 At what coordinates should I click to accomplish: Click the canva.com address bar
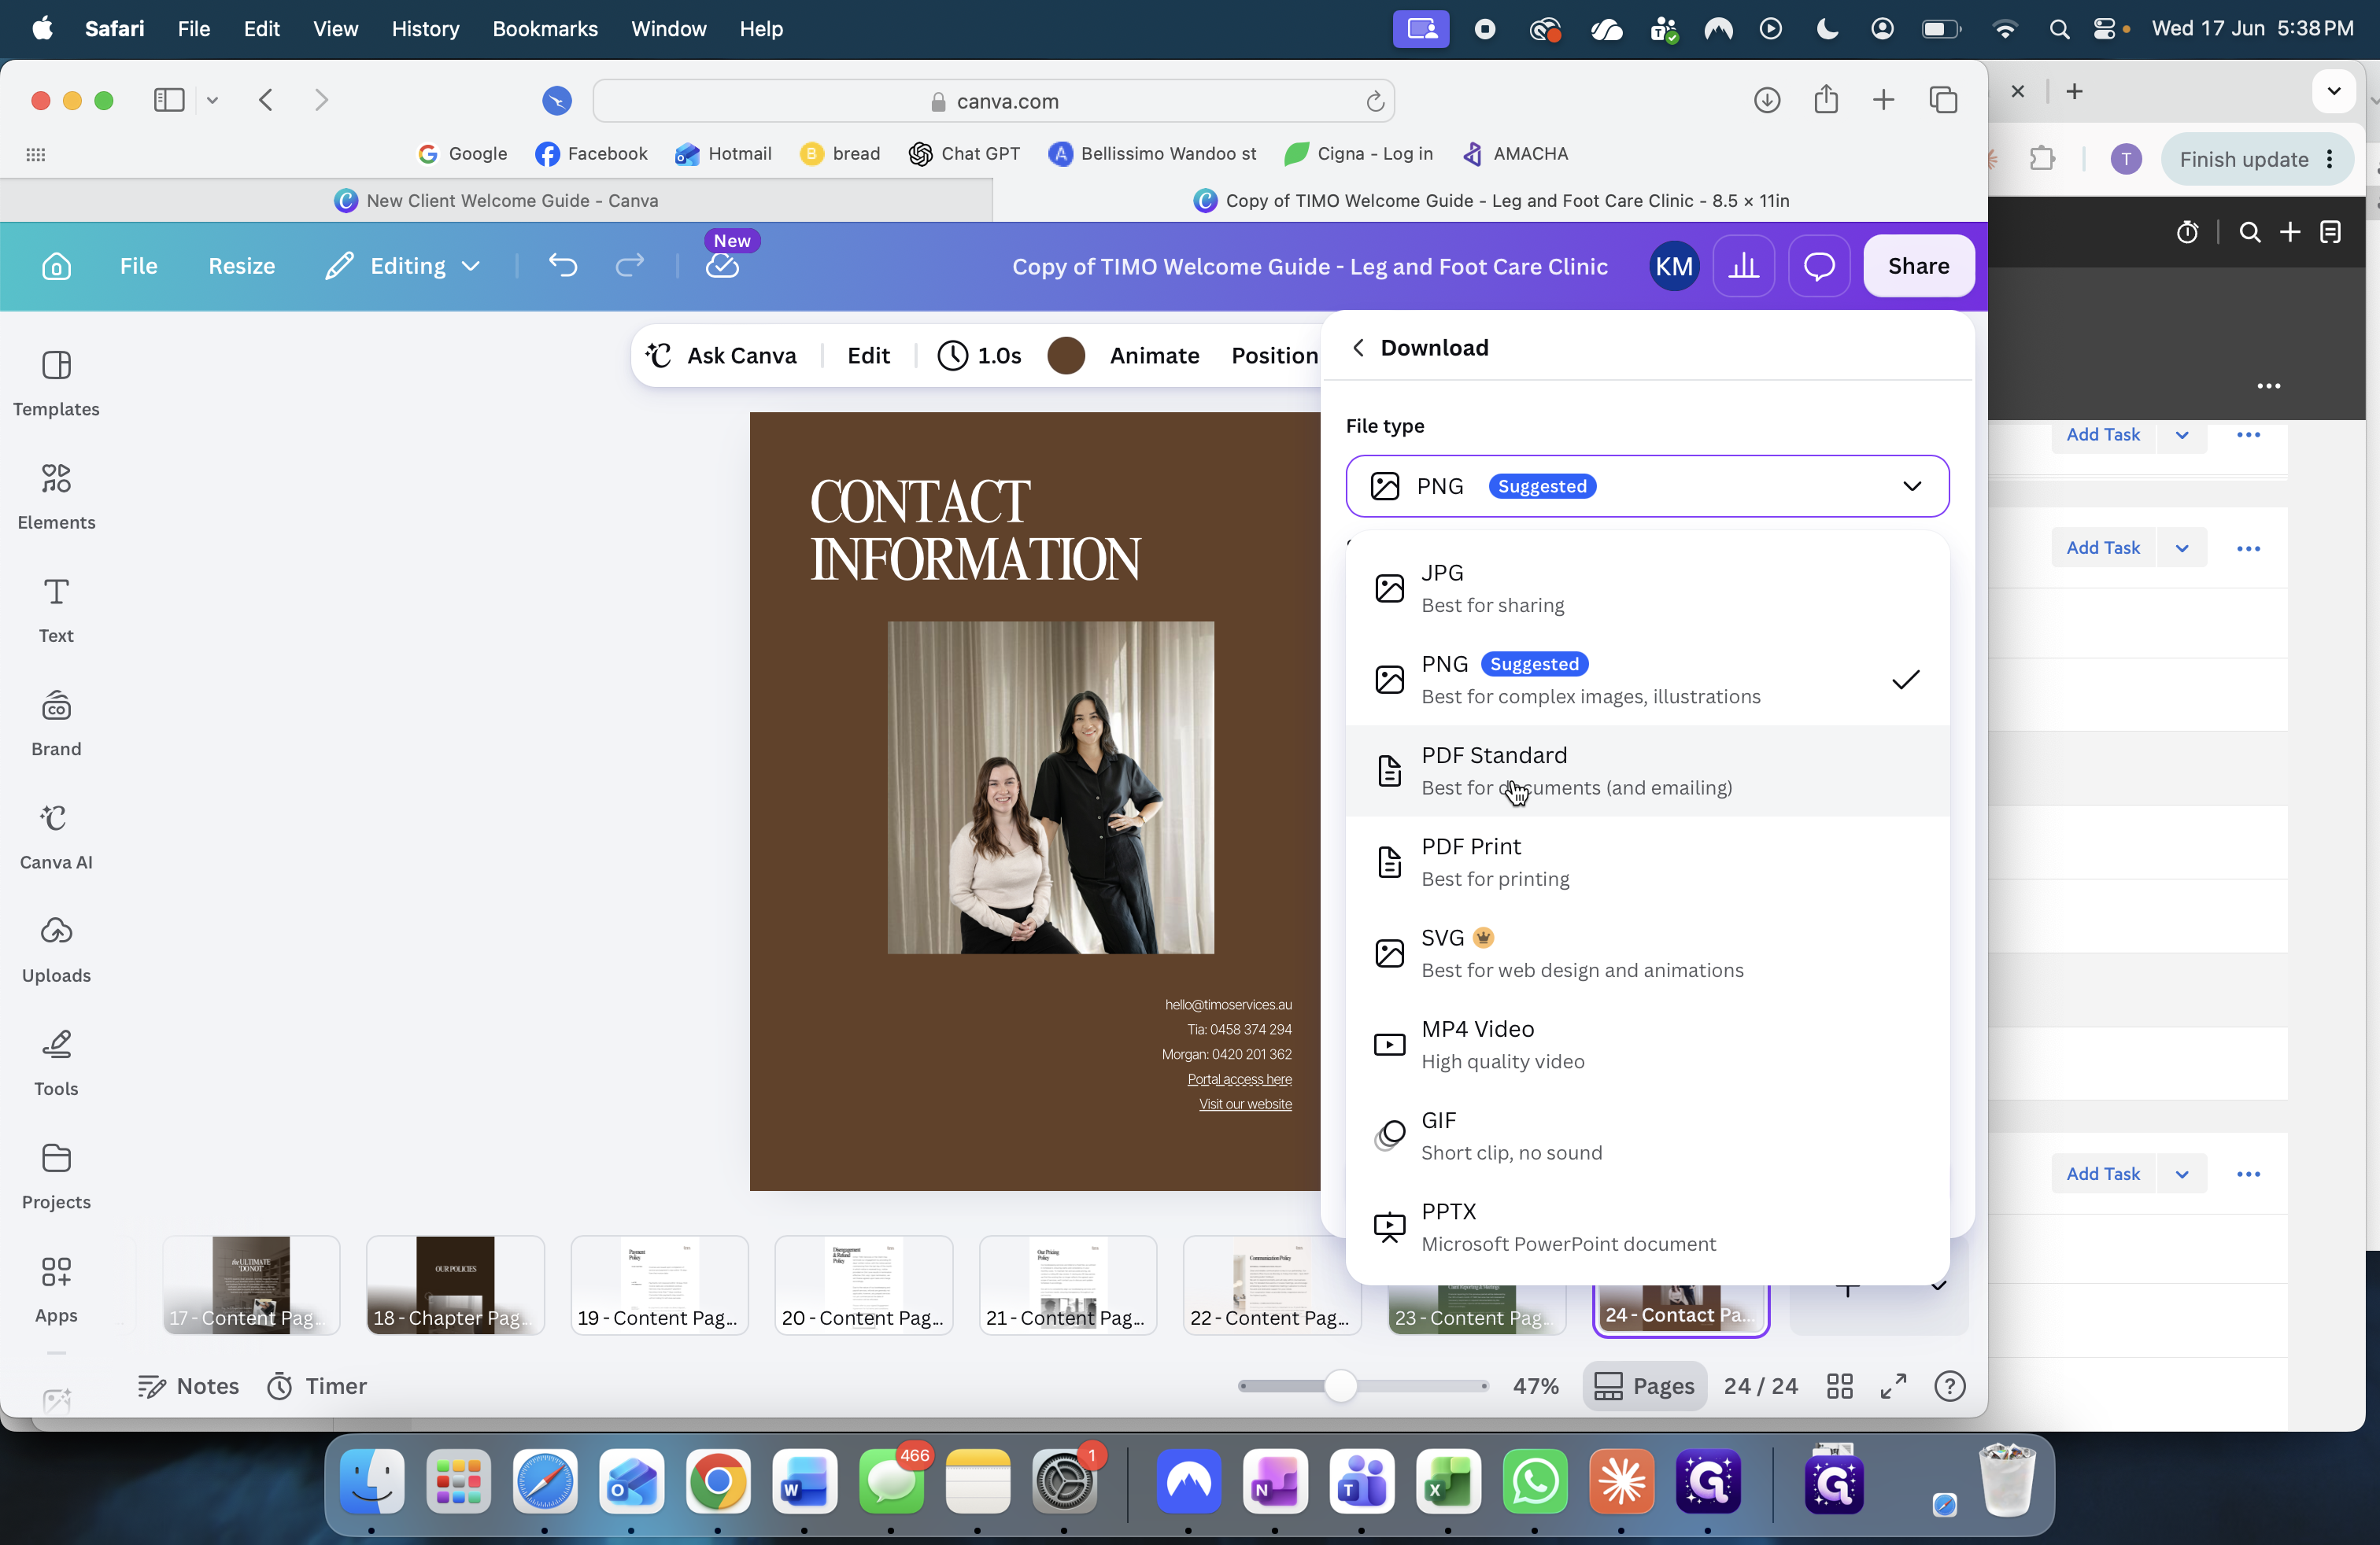pos(993,101)
